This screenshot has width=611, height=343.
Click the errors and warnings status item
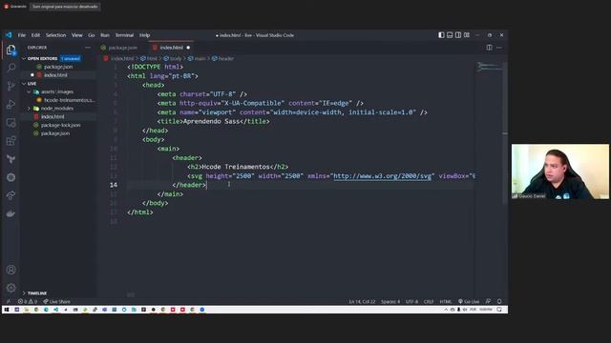click(28, 301)
